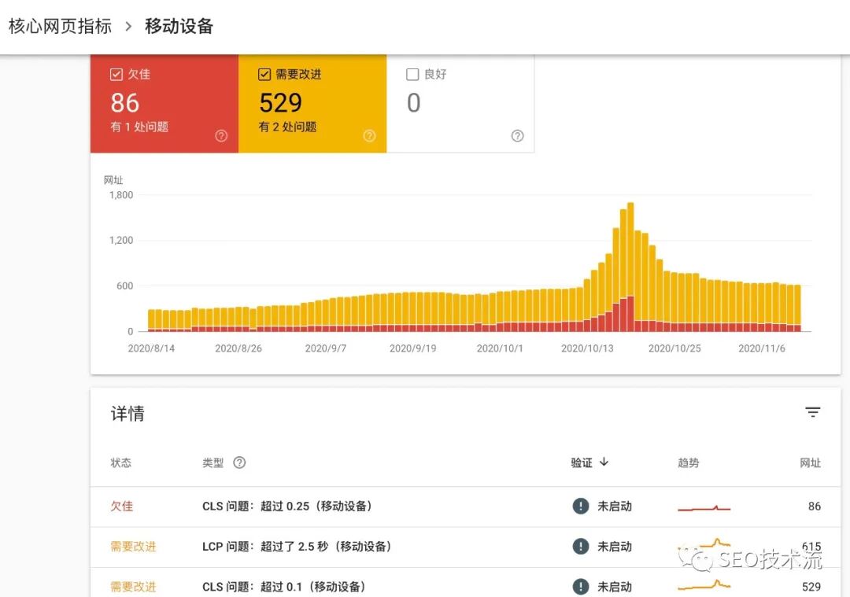Click breadcrumb chevron after 核心网页指标
850x597 pixels.
pyautogui.click(x=128, y=27)
